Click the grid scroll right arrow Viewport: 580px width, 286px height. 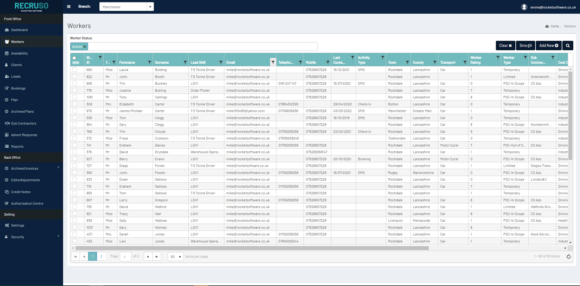point(565,248)
